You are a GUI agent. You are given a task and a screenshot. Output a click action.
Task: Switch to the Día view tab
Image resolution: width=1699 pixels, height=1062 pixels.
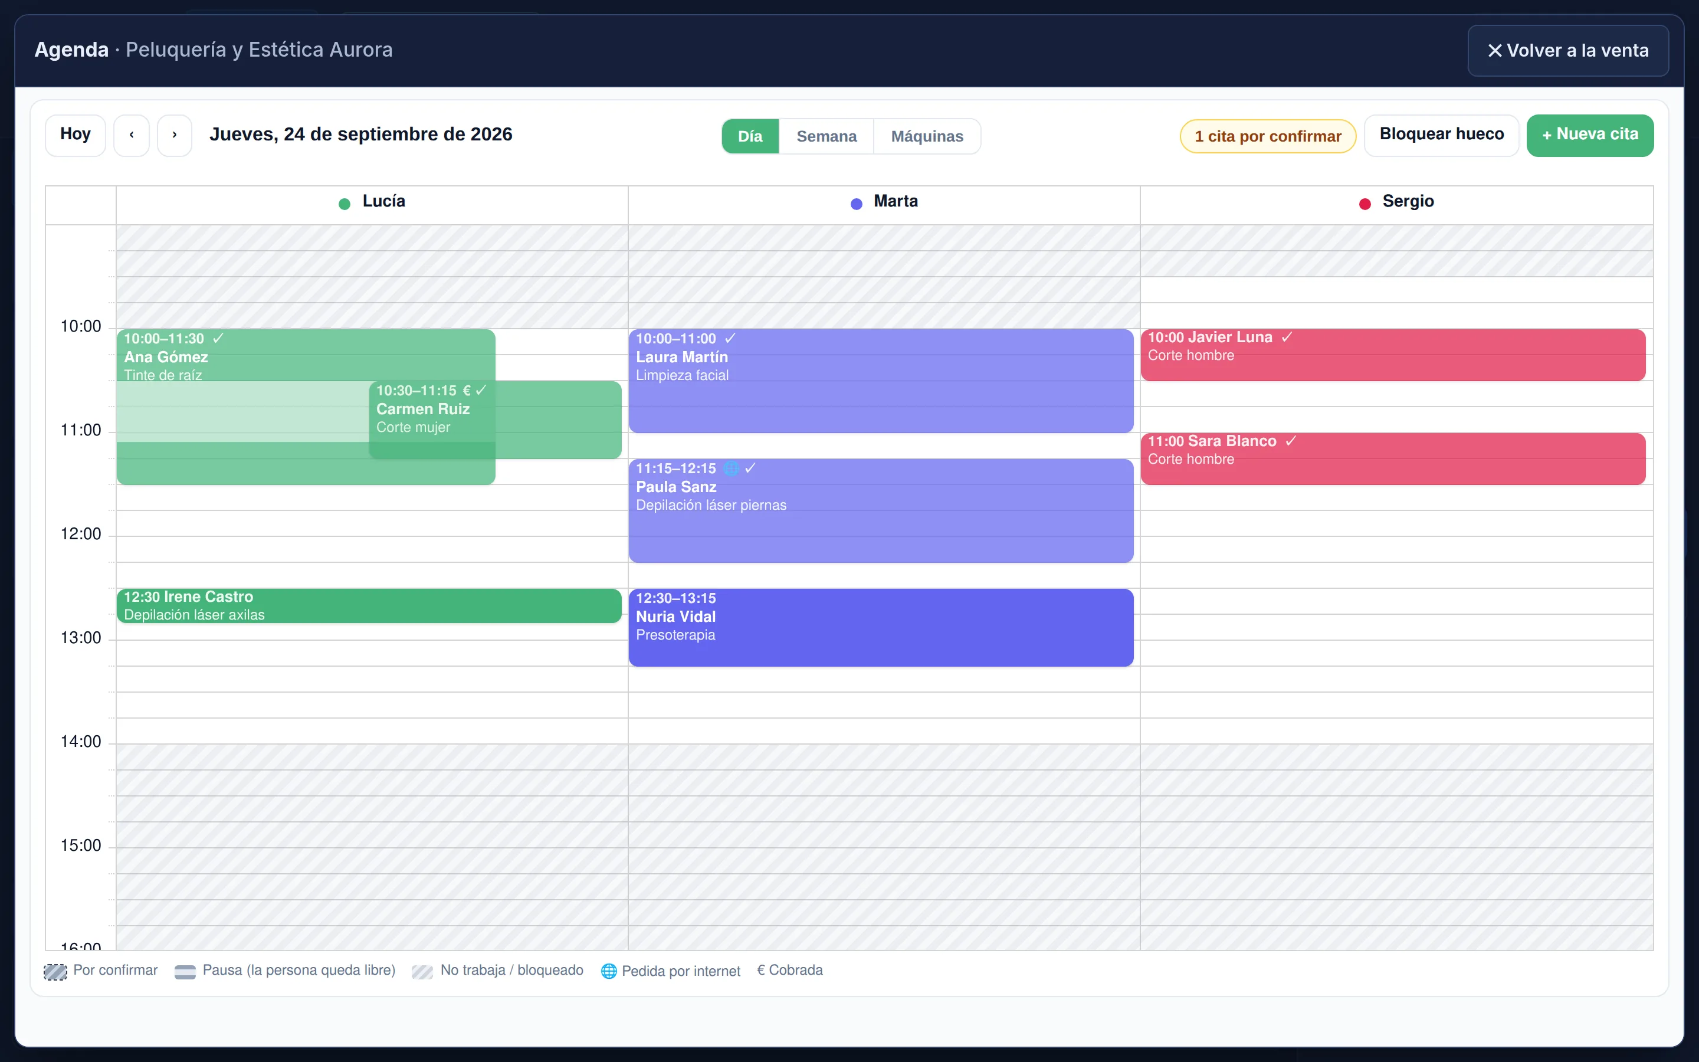(750, 136)
